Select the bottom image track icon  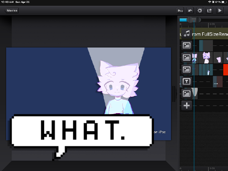point(187,94)
